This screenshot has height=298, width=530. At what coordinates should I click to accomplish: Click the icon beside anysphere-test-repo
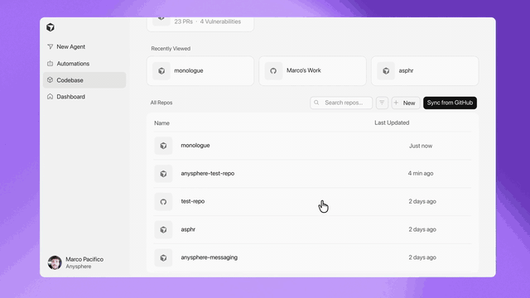click(x=163, y=174)
